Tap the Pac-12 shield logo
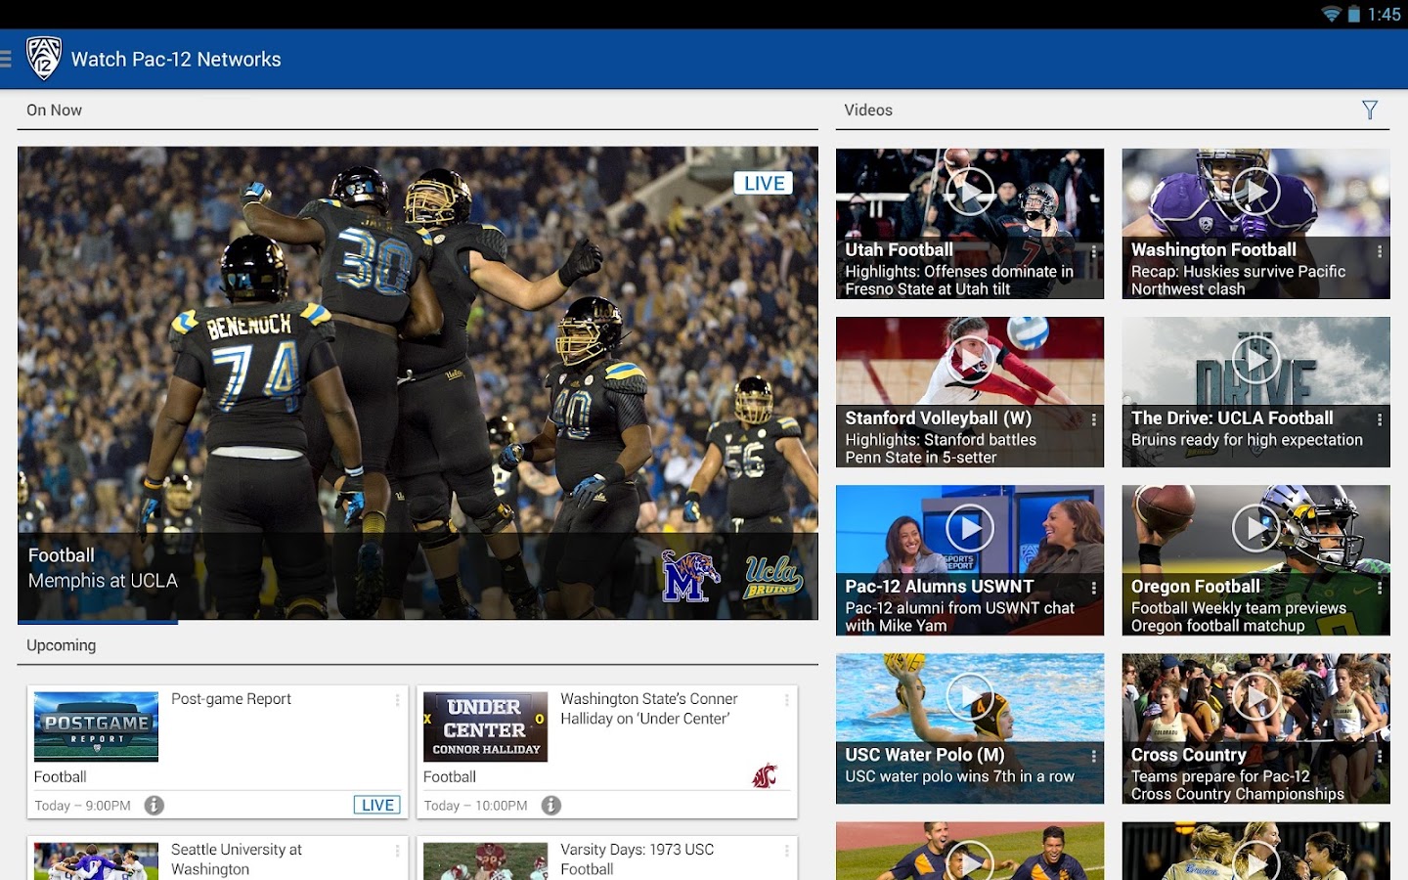This screenshot has width=1408, height=880. tap(44, 59)
